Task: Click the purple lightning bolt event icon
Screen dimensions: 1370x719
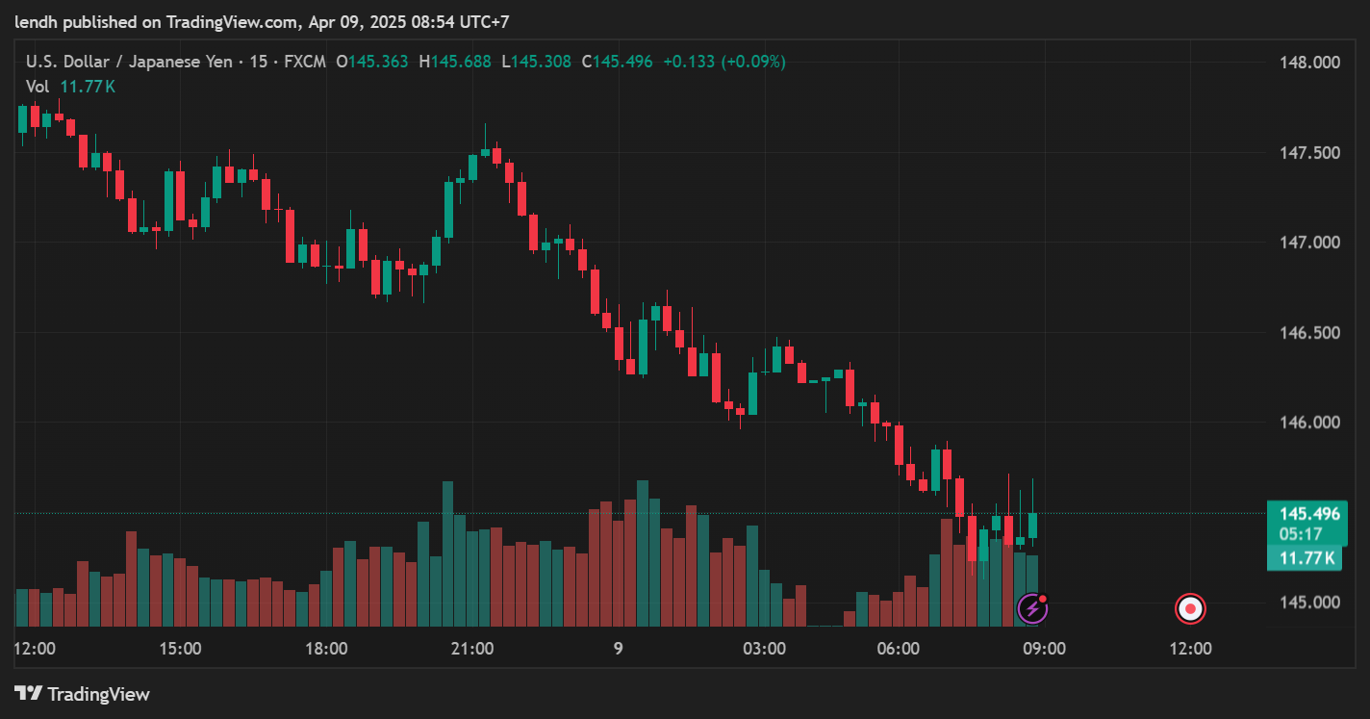Action: (x=1032, y=608)
